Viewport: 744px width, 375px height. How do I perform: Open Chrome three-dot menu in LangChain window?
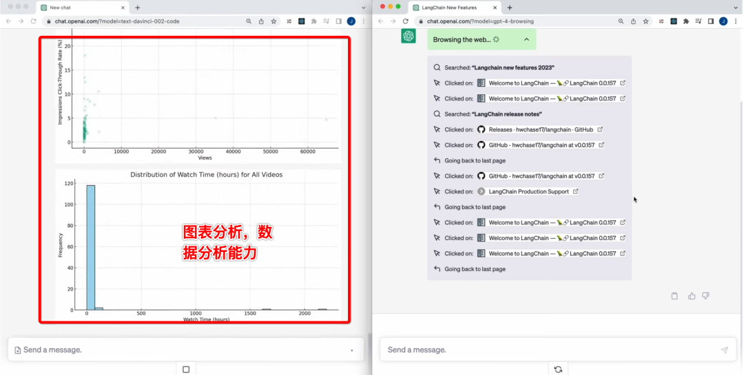[x=736, y=21]
